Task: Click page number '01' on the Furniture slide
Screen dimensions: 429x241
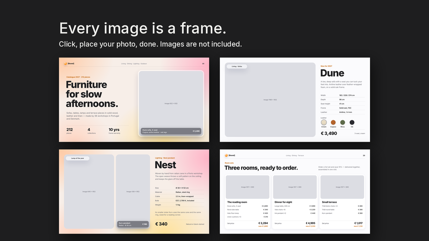Action: click(203, 64)
